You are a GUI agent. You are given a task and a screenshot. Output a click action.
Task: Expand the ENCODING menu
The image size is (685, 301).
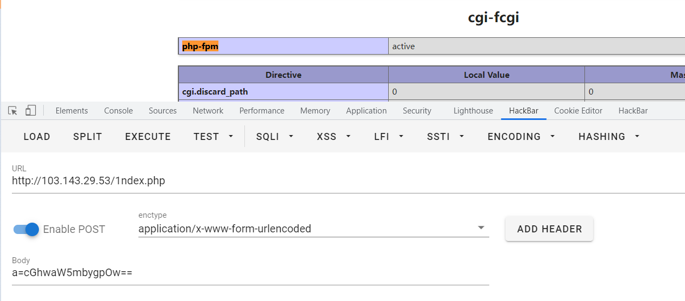tap(521, 137)
